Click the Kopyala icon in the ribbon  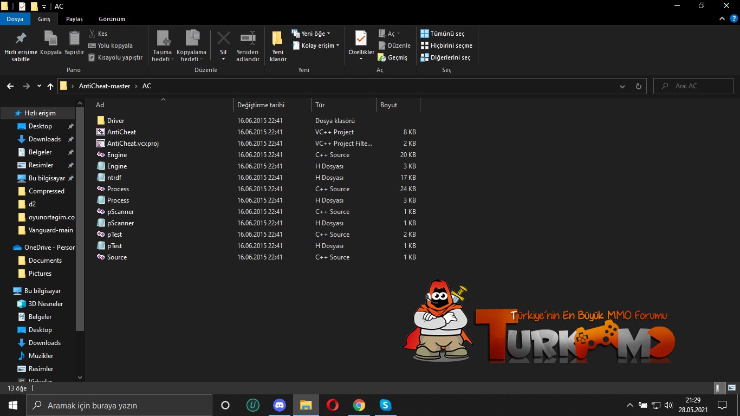(51, 38)
